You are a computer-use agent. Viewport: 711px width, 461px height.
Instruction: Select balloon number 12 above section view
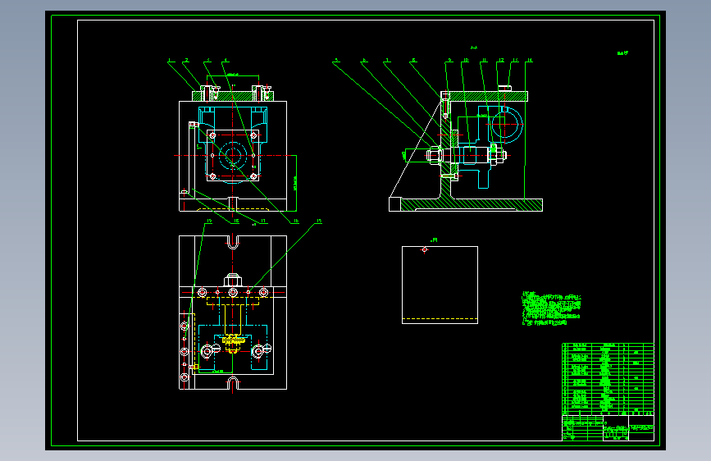(x=501, y=60)
